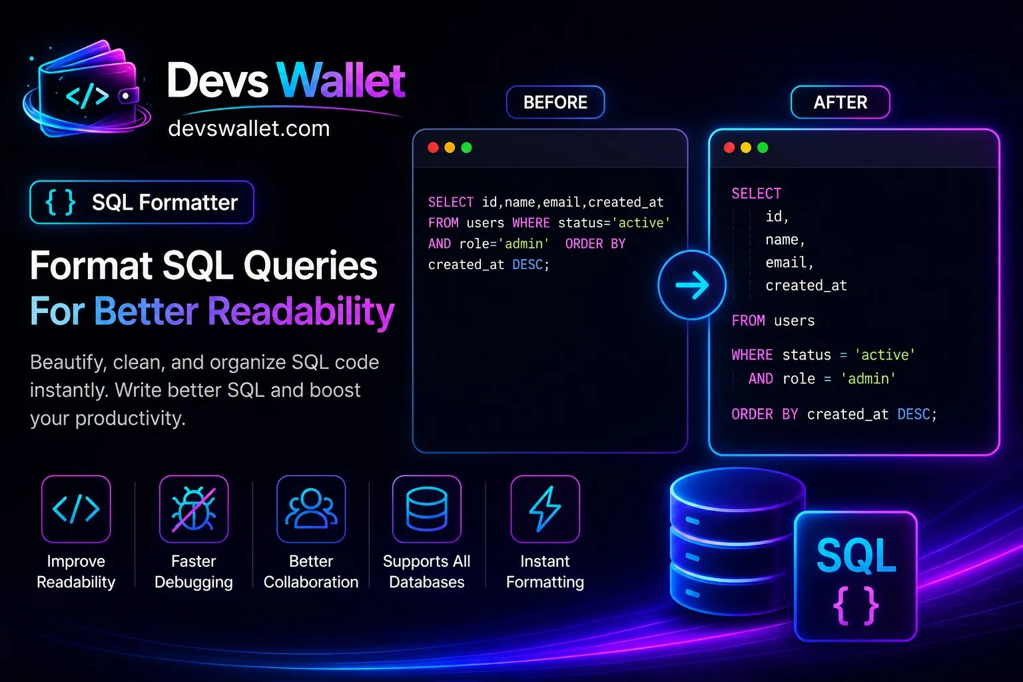The height and width of the screenshot is (682, 1023).
Task: Click the Improve Readability code icon
Action: [x=76, y=509]
